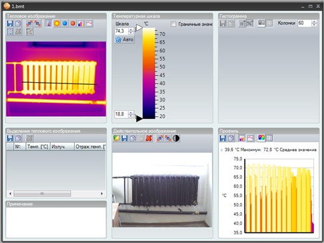Image resolution: width=324 pixels, height=243 pixels.
Task: Click the upper white scale marker triangle
Action: point(139,27)
